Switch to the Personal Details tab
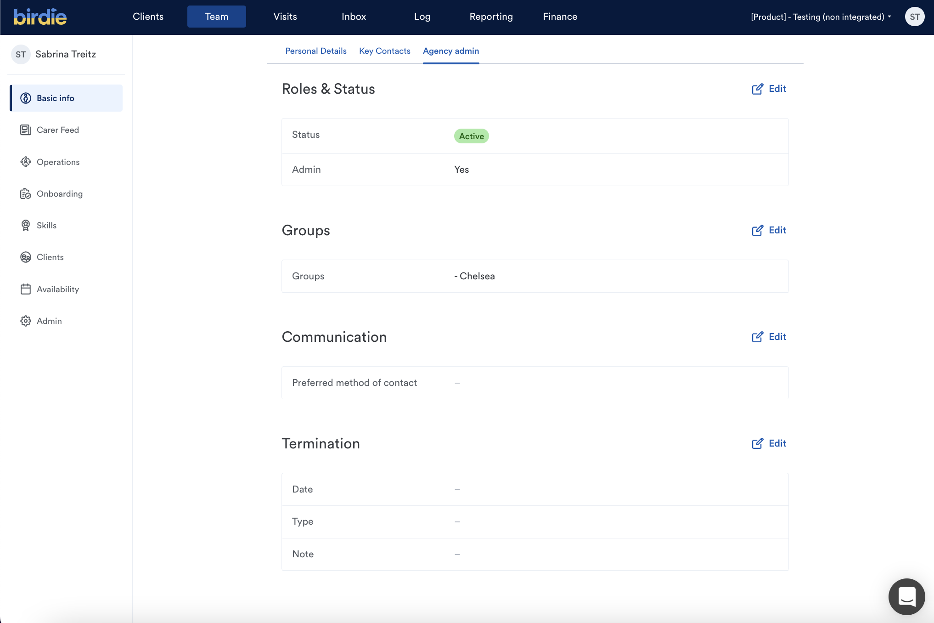 (x=316, y=51)
